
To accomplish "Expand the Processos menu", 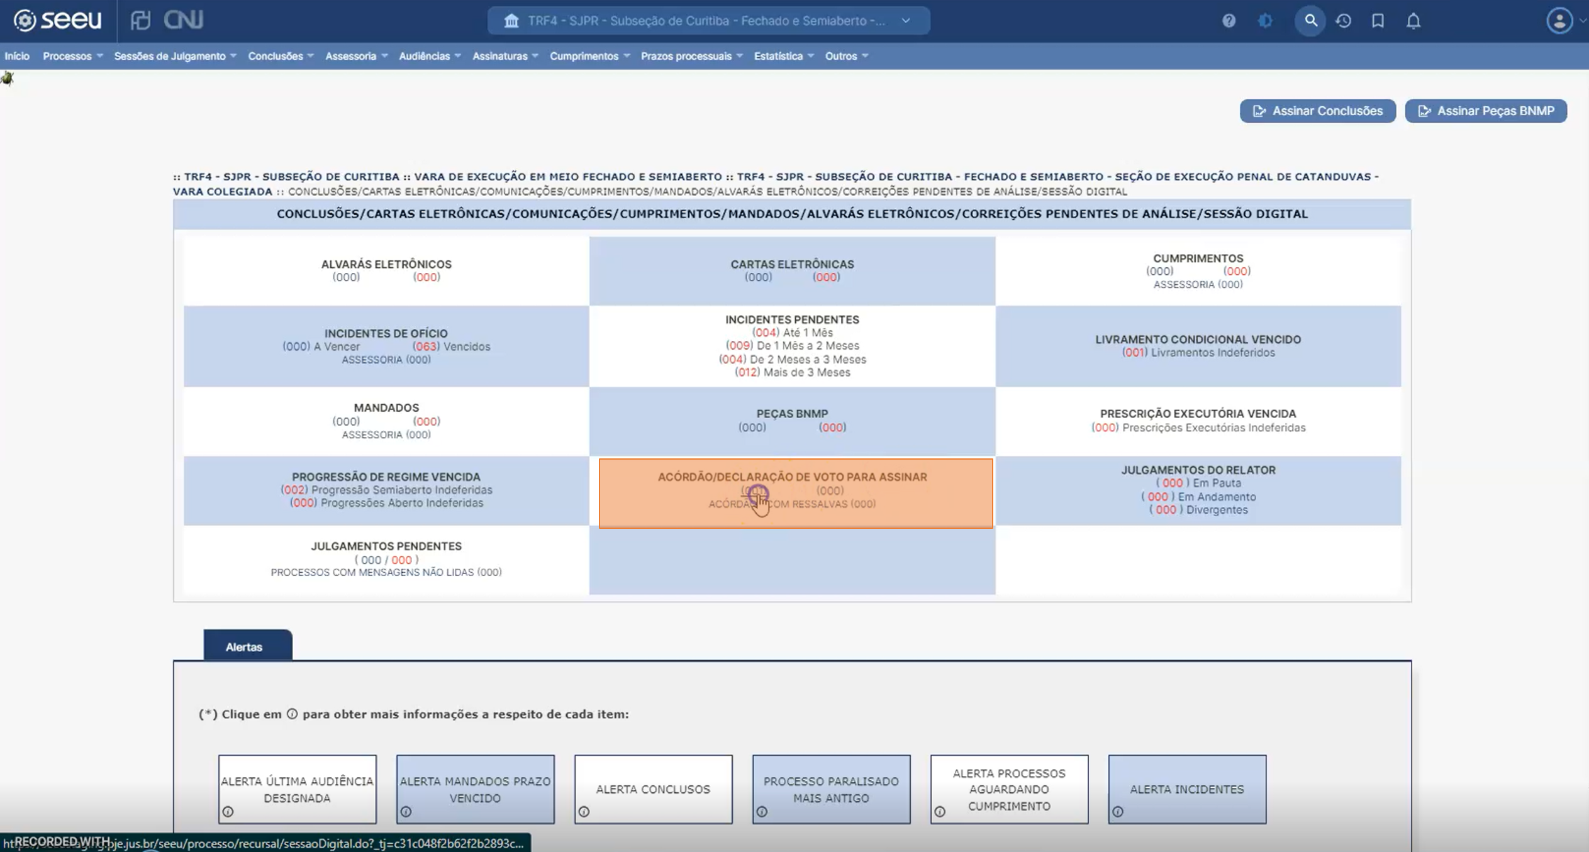I will click(x=72, y=56).
